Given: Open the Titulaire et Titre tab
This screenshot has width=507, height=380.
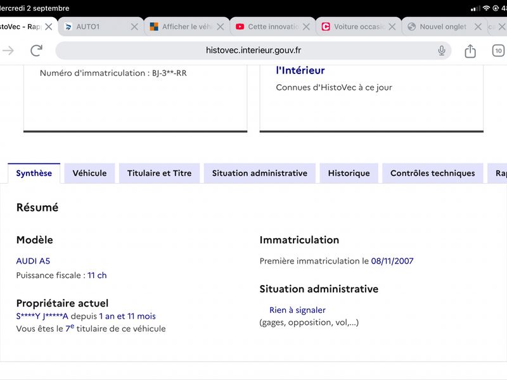Looking at the screenshot, I should click(x=160, y=173).
